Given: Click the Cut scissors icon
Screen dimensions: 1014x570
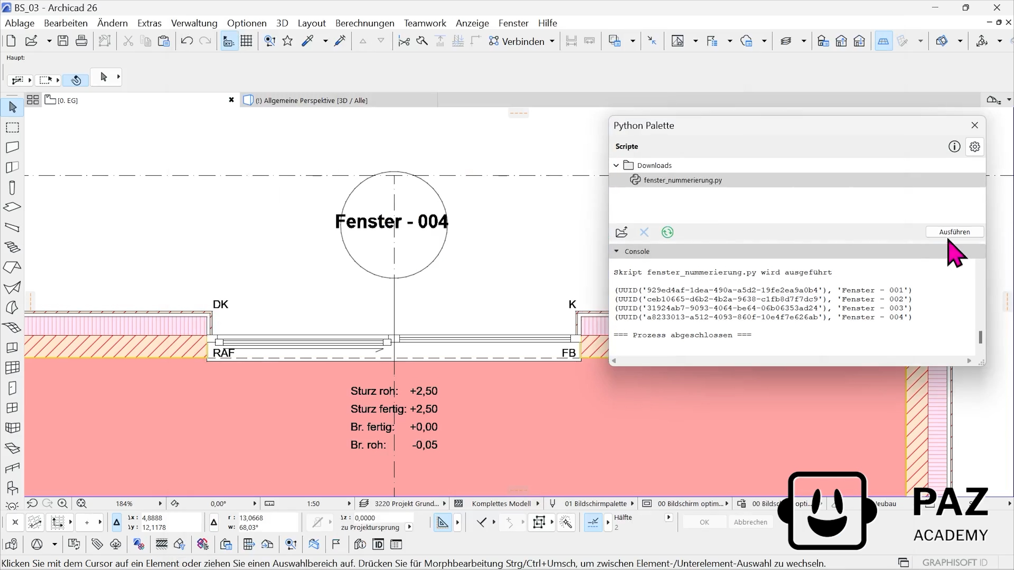Looking at the screenshot, I should (x=128, y=41).
